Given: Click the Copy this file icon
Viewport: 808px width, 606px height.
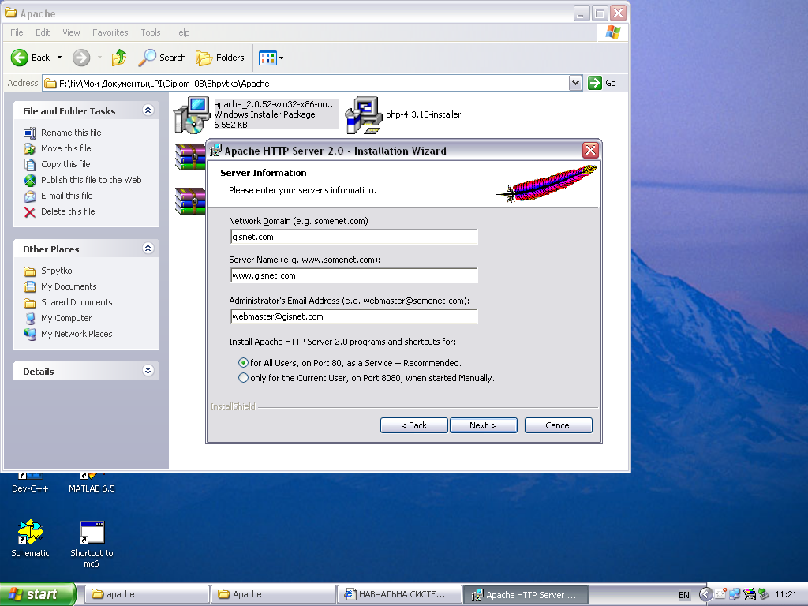Looking at the screenshot, I should tap(30, 164).
